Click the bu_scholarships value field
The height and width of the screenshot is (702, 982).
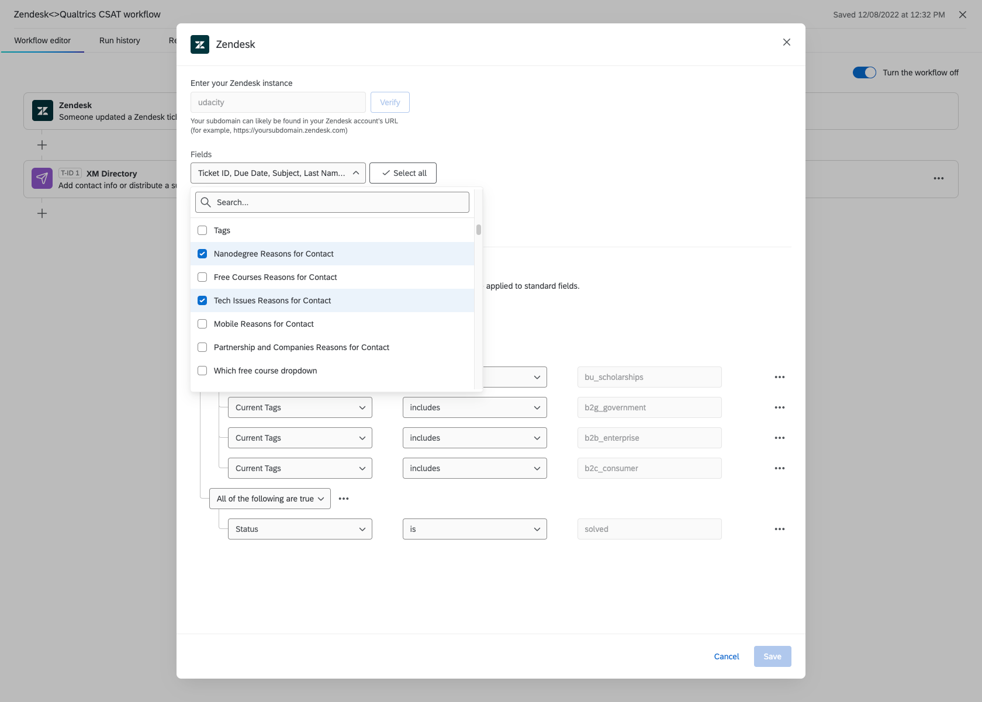click(649, 377)
